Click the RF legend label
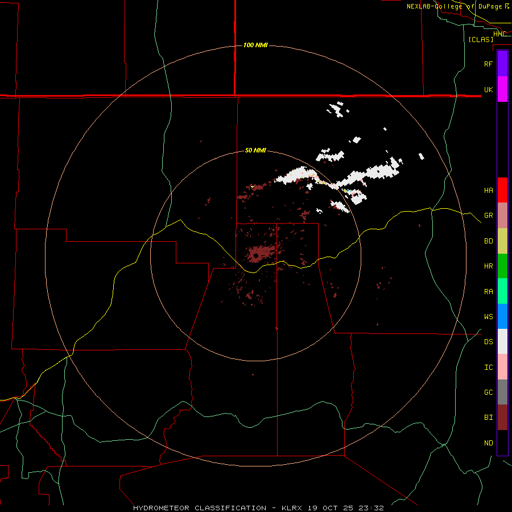This screenshot has width=512, height=512. 488,64
